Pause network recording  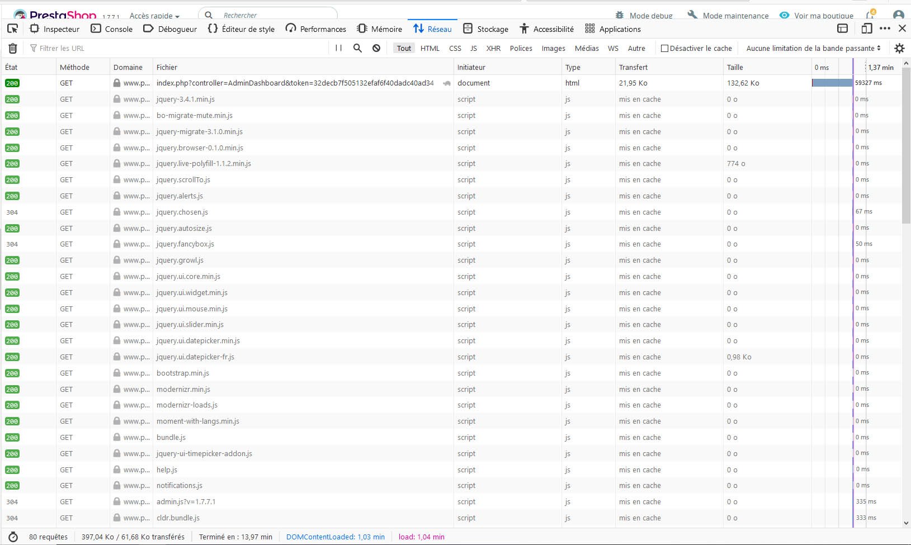point(339,48)
